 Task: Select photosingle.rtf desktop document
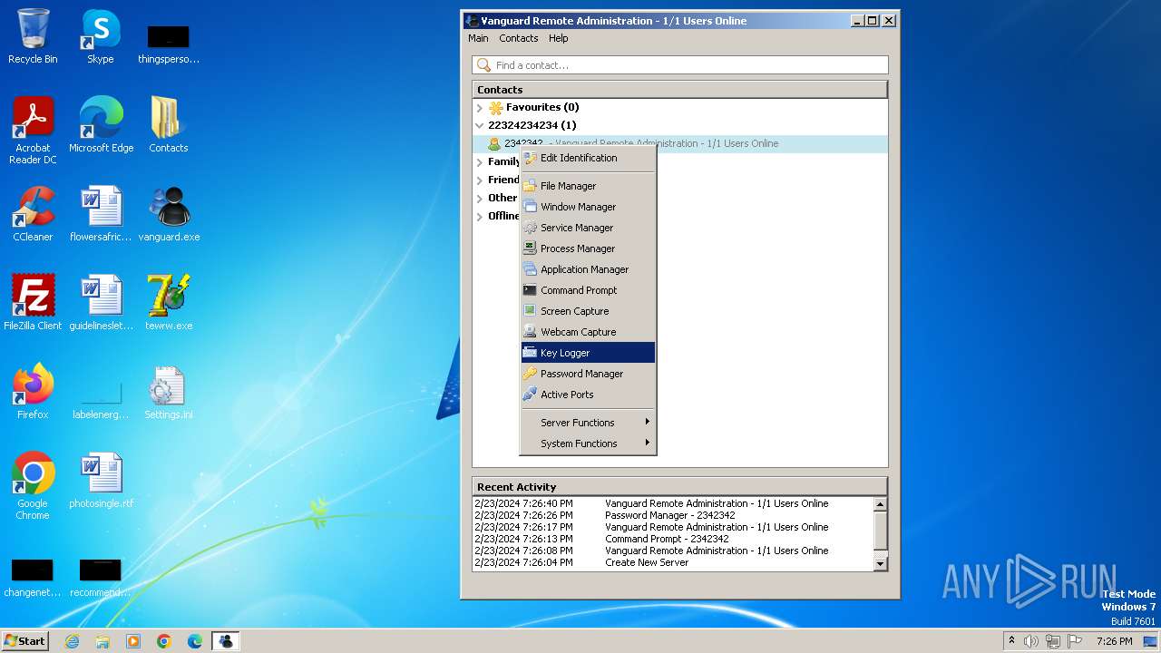[x=101, y=481]
